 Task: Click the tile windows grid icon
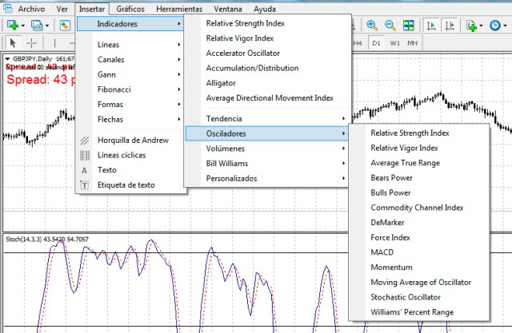click(409, 26)
